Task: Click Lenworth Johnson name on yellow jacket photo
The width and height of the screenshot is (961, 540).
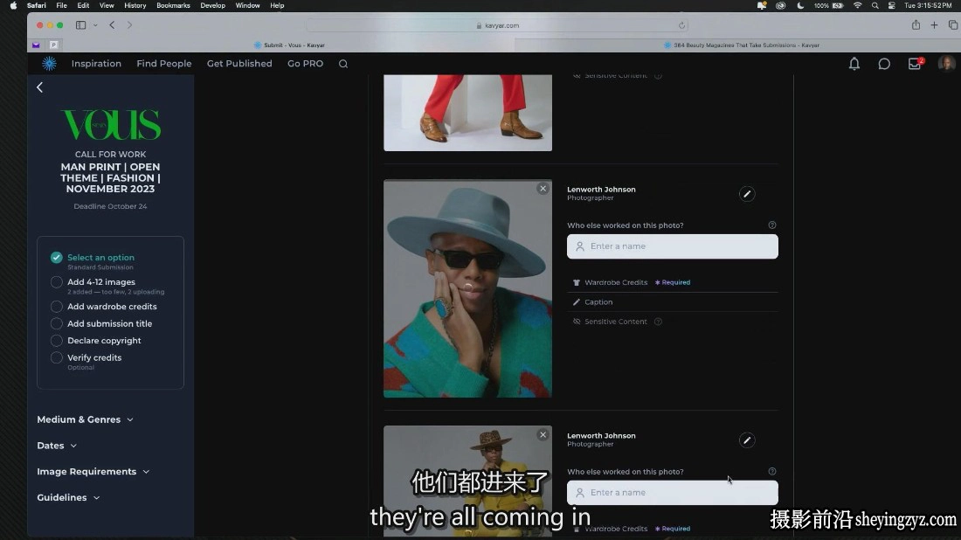Action: point(601,436)
